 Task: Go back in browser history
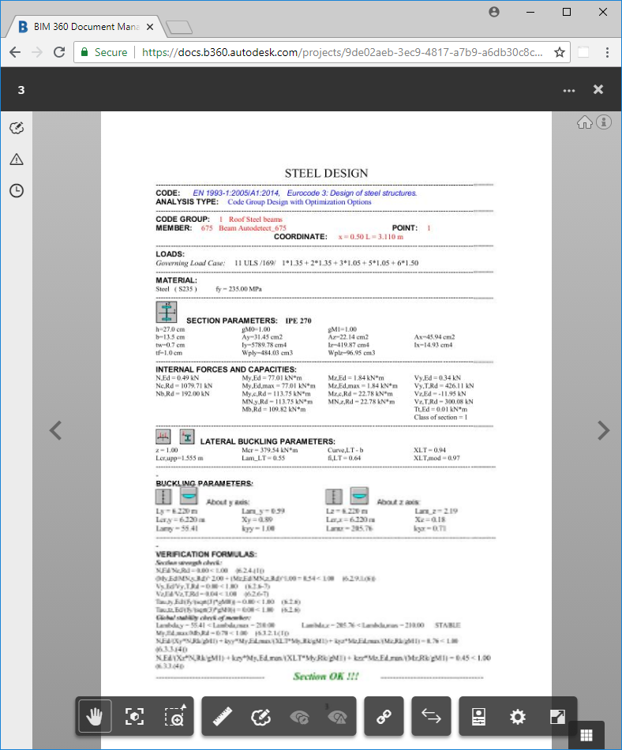pos(15,52)
